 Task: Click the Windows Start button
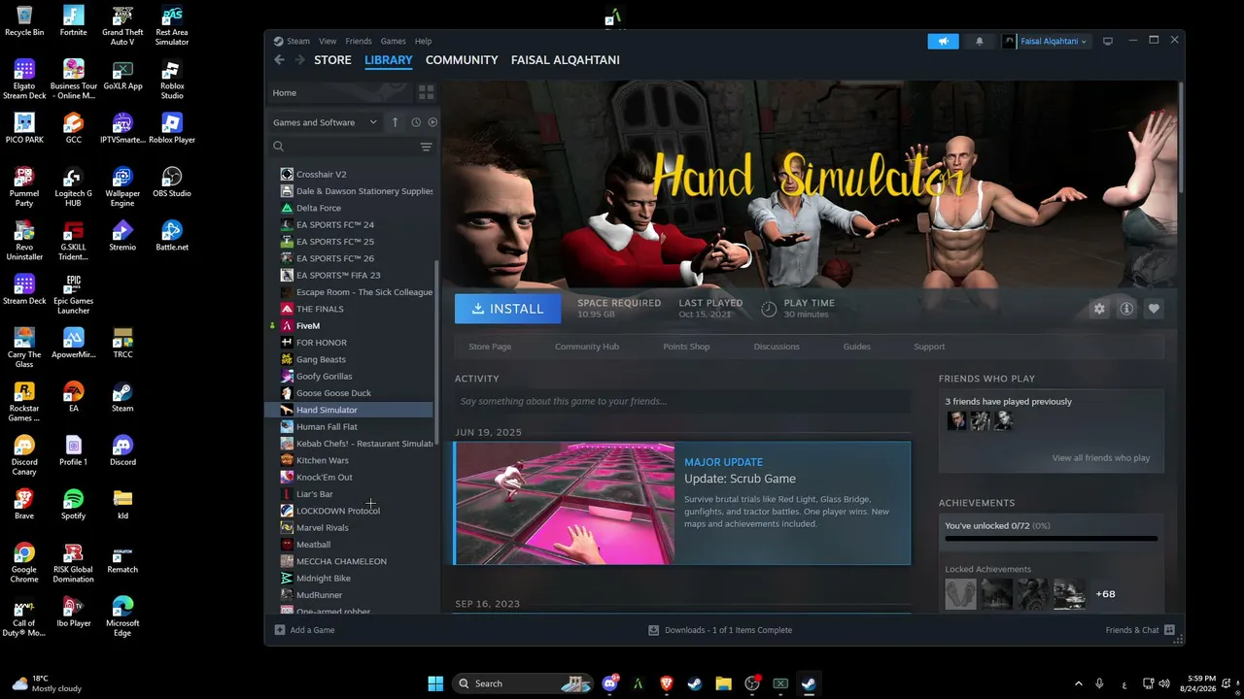[x=435, y=683]
